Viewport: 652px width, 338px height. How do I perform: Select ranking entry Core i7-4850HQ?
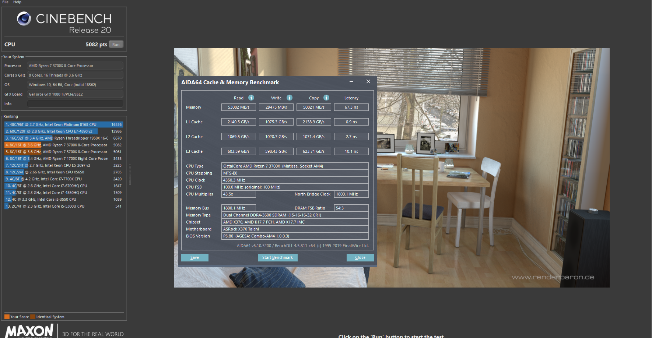(x=63, y=193)
